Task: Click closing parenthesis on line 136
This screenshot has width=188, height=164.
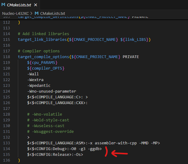Action: point(19,160)
